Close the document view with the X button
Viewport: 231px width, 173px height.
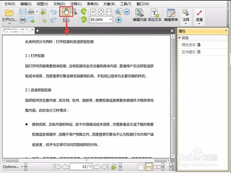click(172, 31)
